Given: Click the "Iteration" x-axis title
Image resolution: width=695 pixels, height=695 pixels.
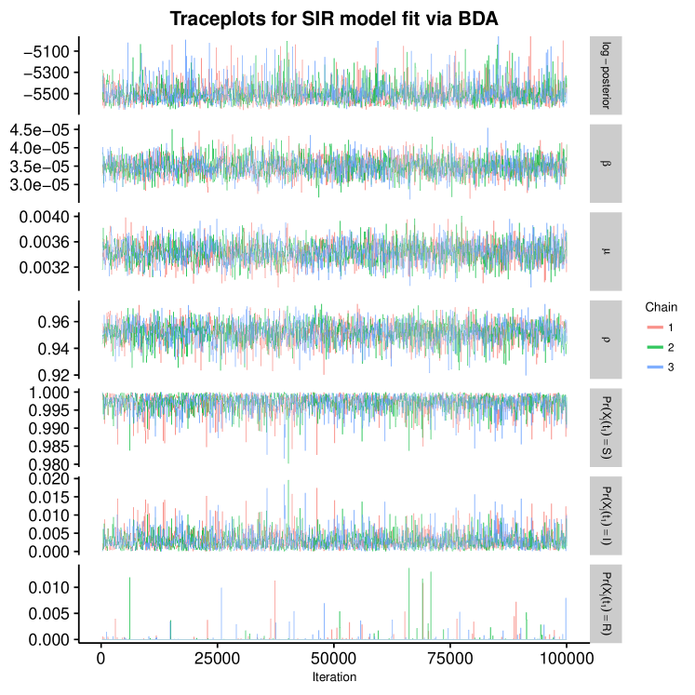Looking at the screenshot, I should coord(334,676).
